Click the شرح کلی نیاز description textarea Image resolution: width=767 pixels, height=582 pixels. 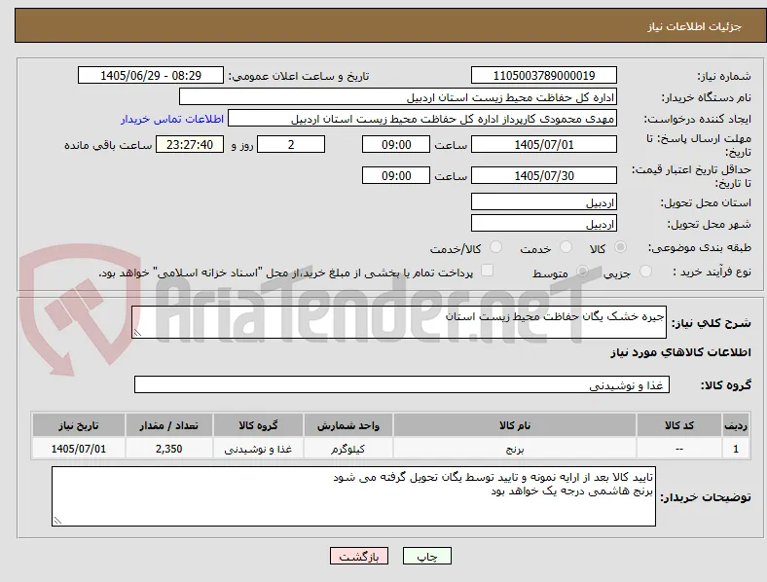pyautogui.click(x=399, y=322)
